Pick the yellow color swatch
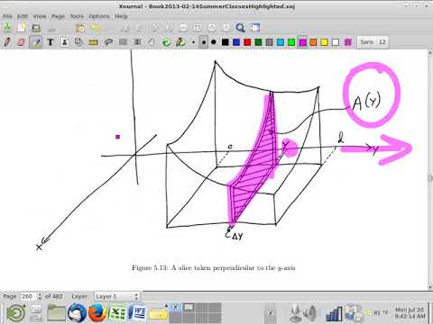 point(325,42)
